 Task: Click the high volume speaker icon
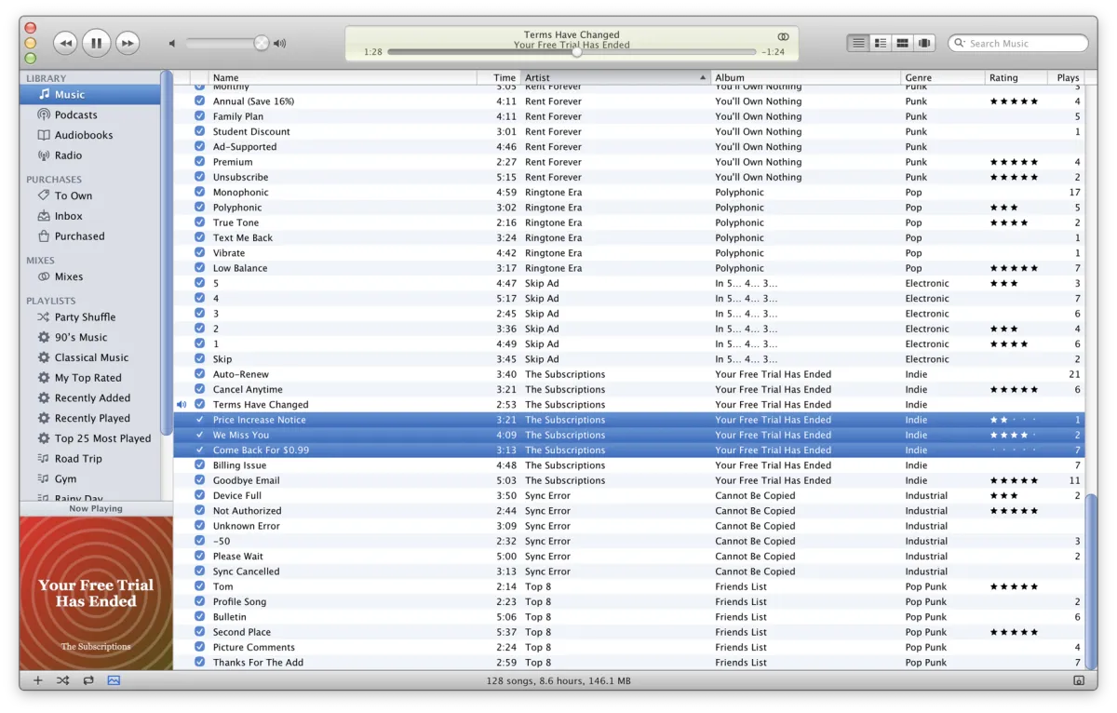pos(279,43)
